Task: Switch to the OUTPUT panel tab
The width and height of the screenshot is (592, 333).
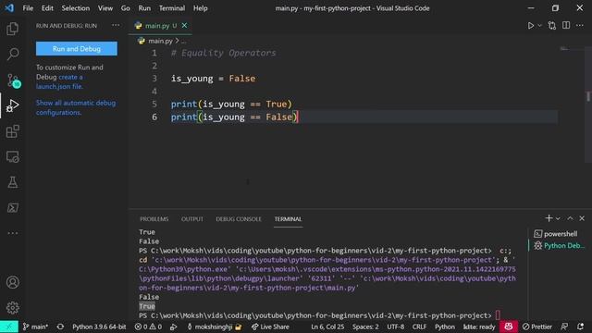Action: tap(192, 219)
